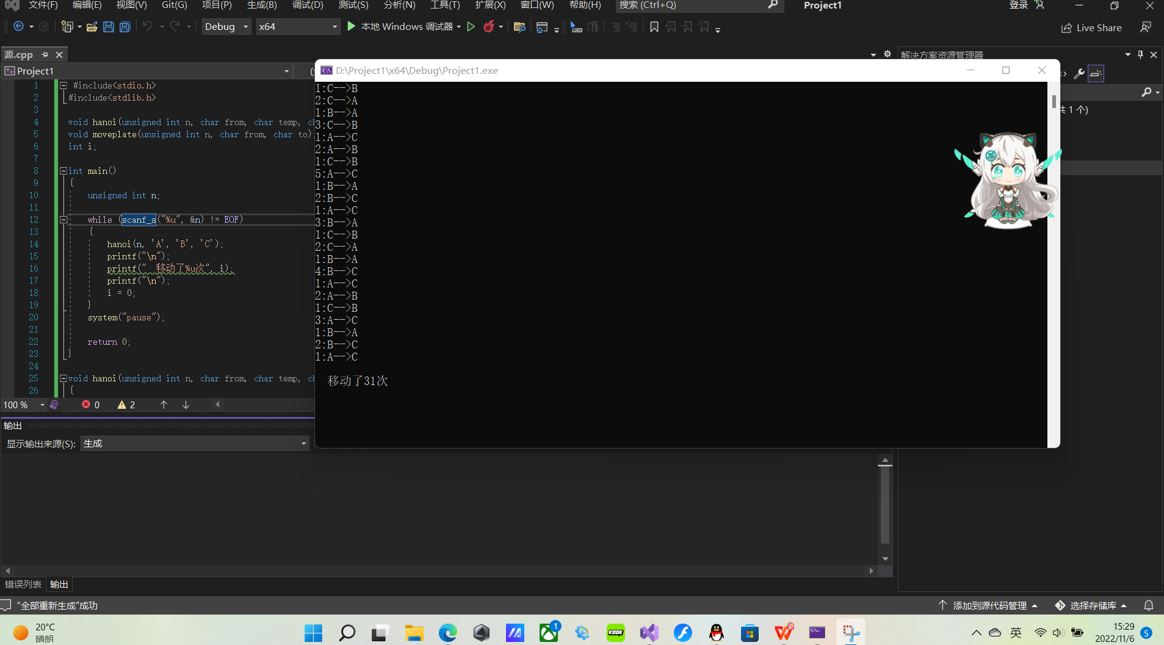This screenshot has width=1164, height=645.
Task: Toggle the pin on the 源.cpp tab
Action: [x=45, y=54]
